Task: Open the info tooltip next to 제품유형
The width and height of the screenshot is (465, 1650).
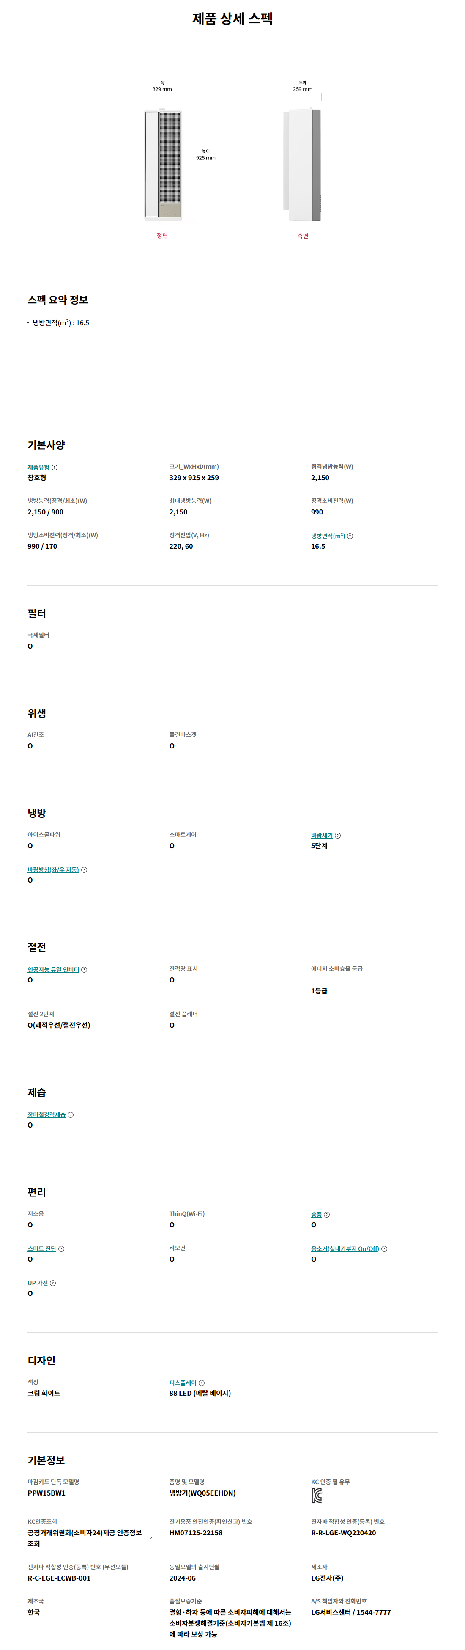Action: [x=55, y=467]
